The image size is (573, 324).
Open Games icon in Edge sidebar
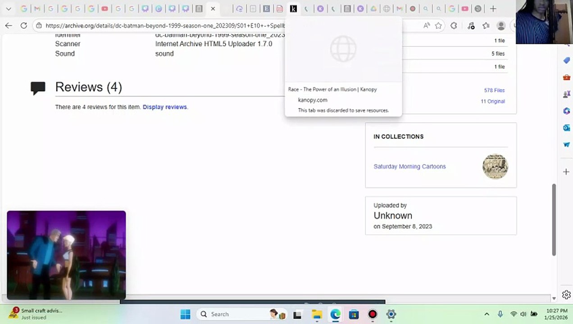(567, 94)
